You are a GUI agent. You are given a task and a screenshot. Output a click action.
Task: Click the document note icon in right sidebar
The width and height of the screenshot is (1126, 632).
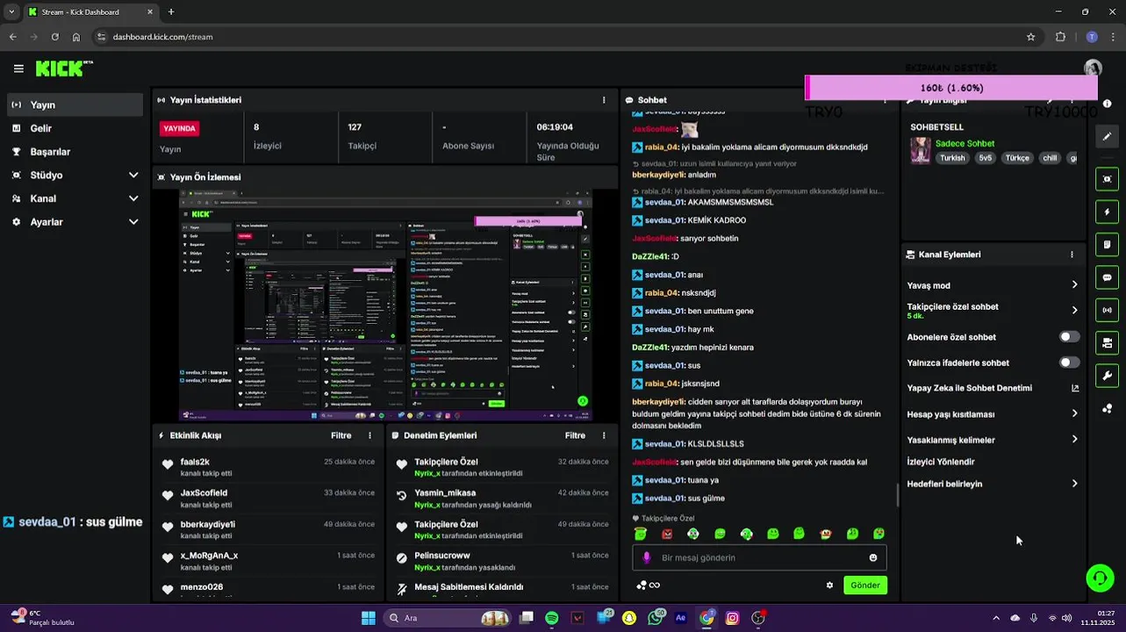tap(1107, 244)
